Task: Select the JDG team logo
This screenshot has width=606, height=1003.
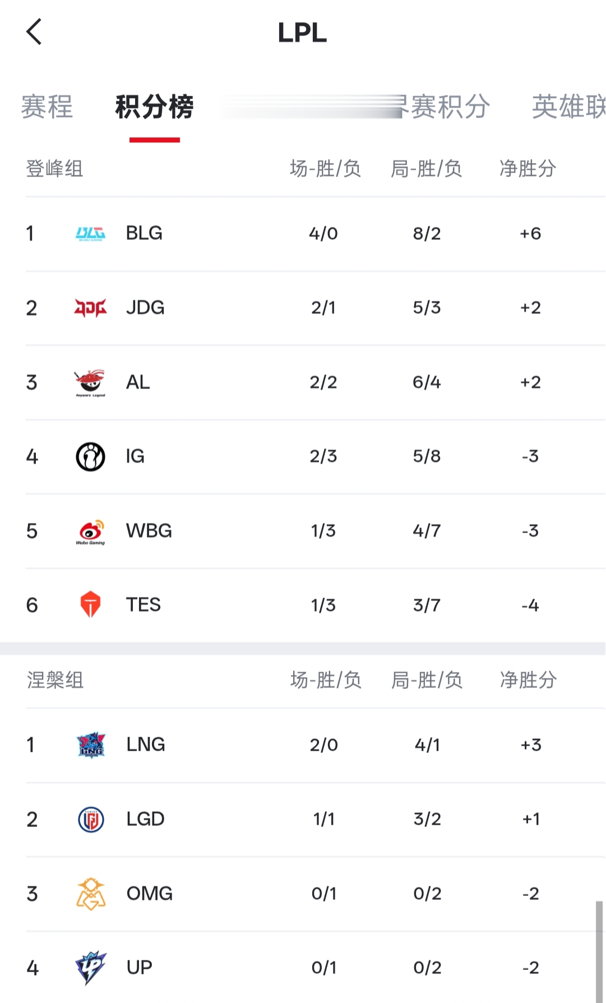Action: click(90, 308)
